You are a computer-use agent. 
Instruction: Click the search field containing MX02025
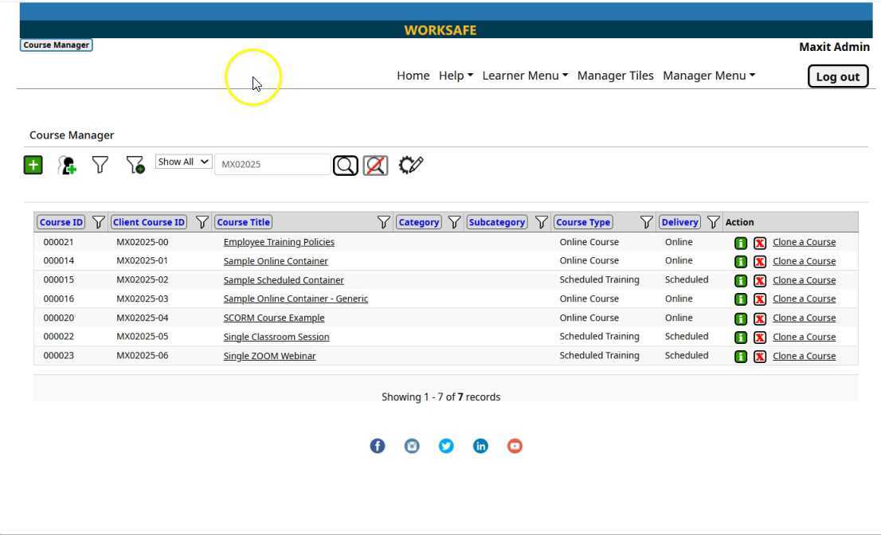point(272,165)
